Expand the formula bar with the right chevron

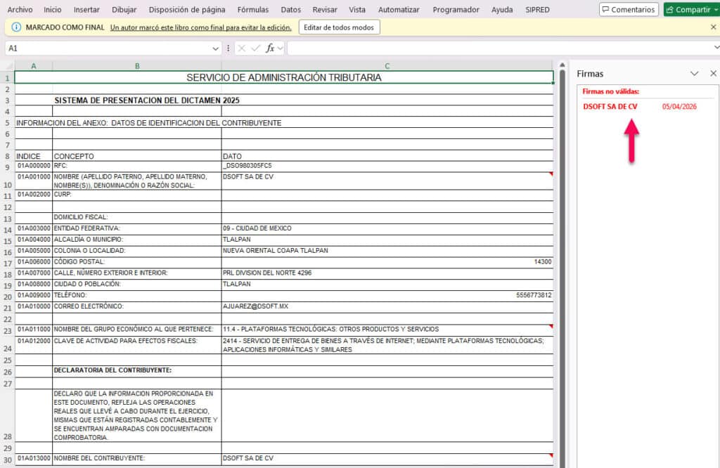pos(716,48)
